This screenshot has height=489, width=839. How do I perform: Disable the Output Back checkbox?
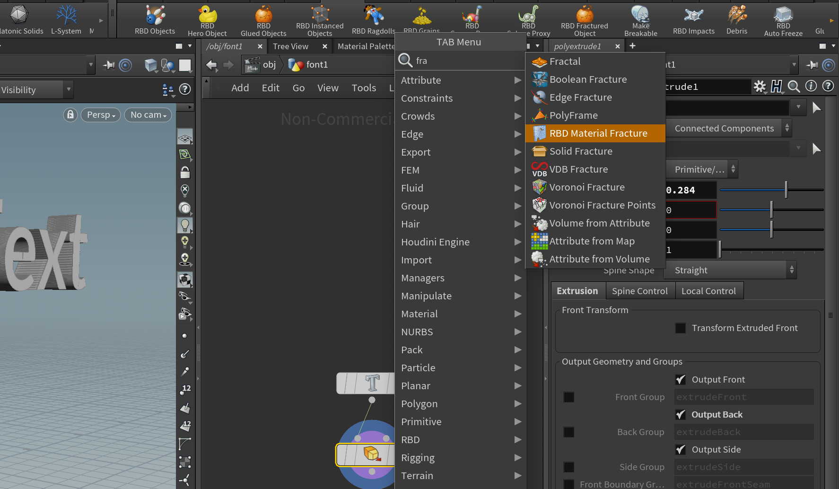(681, 414)
